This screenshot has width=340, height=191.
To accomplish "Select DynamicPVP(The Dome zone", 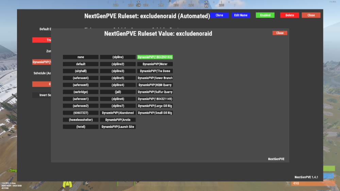I will pyautogui.click(x=155, y=71).
